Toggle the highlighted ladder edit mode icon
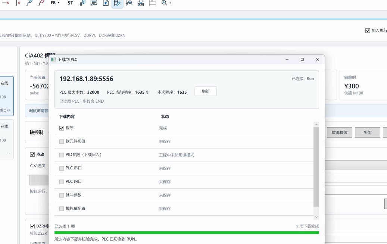This screenshot has height=244, width=387. click(x=118, y=3)
